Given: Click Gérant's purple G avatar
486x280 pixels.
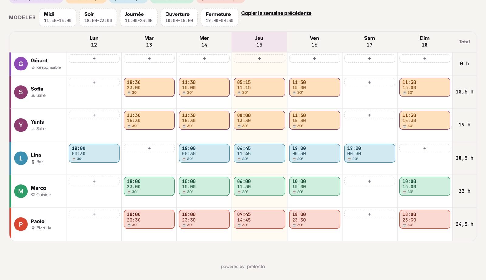Looking at the screenshot, I should 21,64.
